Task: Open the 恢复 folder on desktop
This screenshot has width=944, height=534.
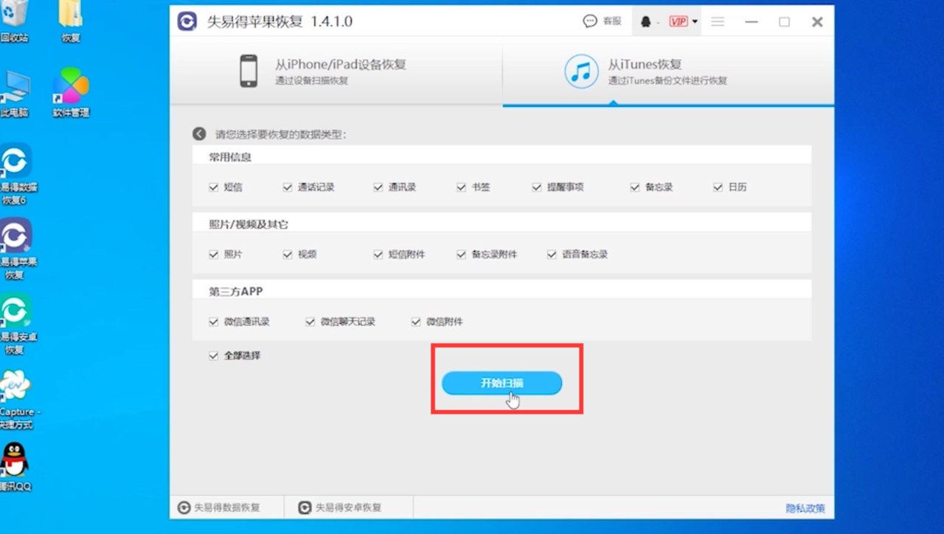Action: [71, 22]
